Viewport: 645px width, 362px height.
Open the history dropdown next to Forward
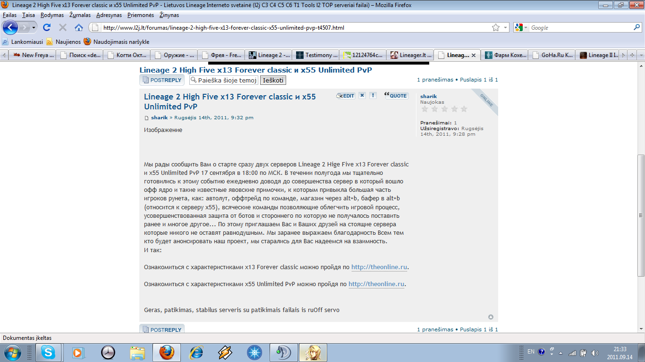[x=34, y=27]
